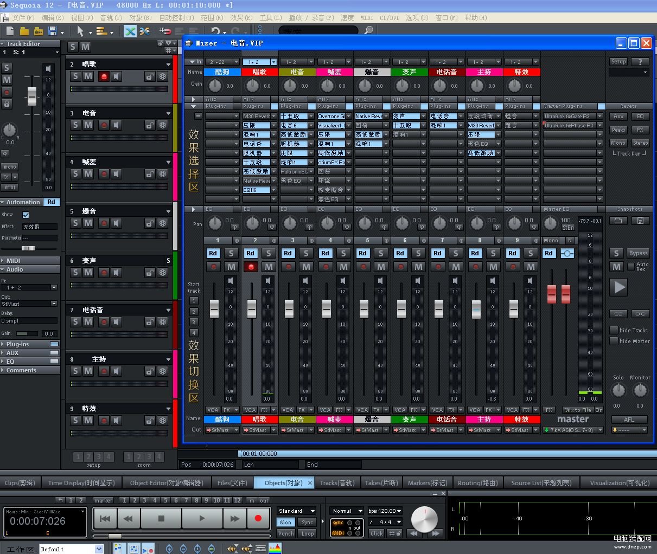Toggle the Loop button in the transport

tap(308, 533)
